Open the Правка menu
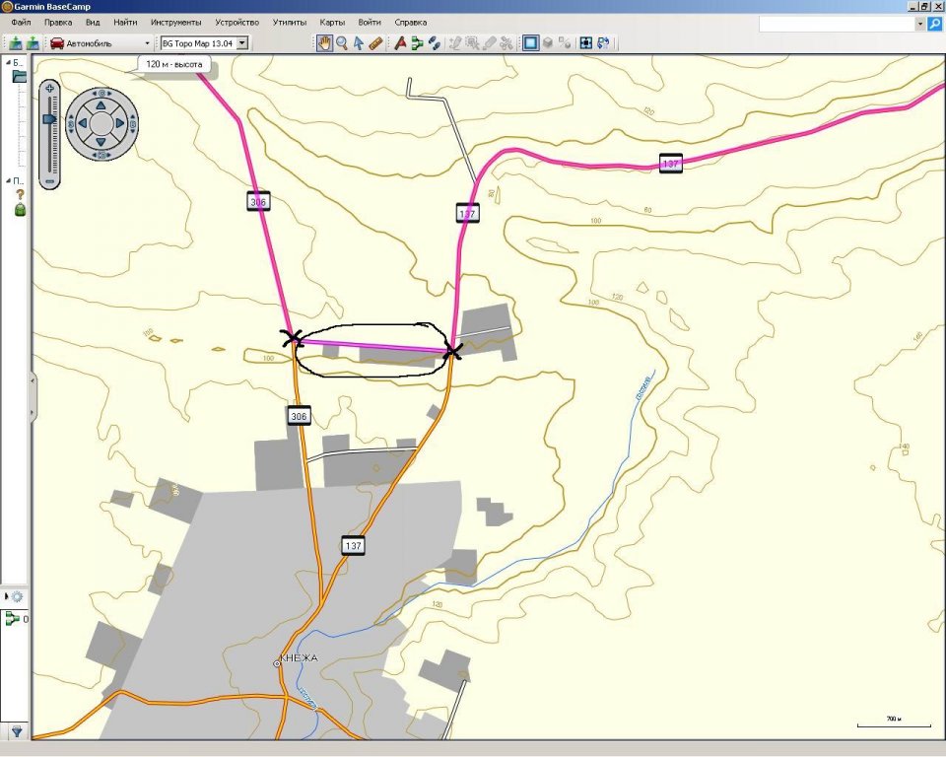This screenshot has height=757, width=946. 58,23
